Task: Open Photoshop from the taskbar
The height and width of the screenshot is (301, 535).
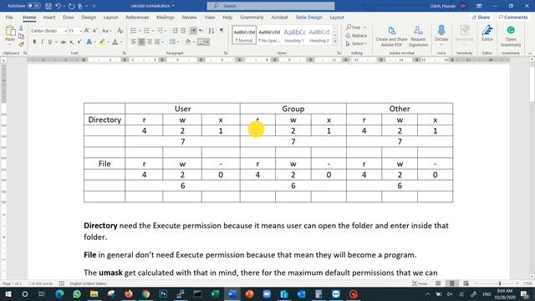Action: (x=163, y=293)
